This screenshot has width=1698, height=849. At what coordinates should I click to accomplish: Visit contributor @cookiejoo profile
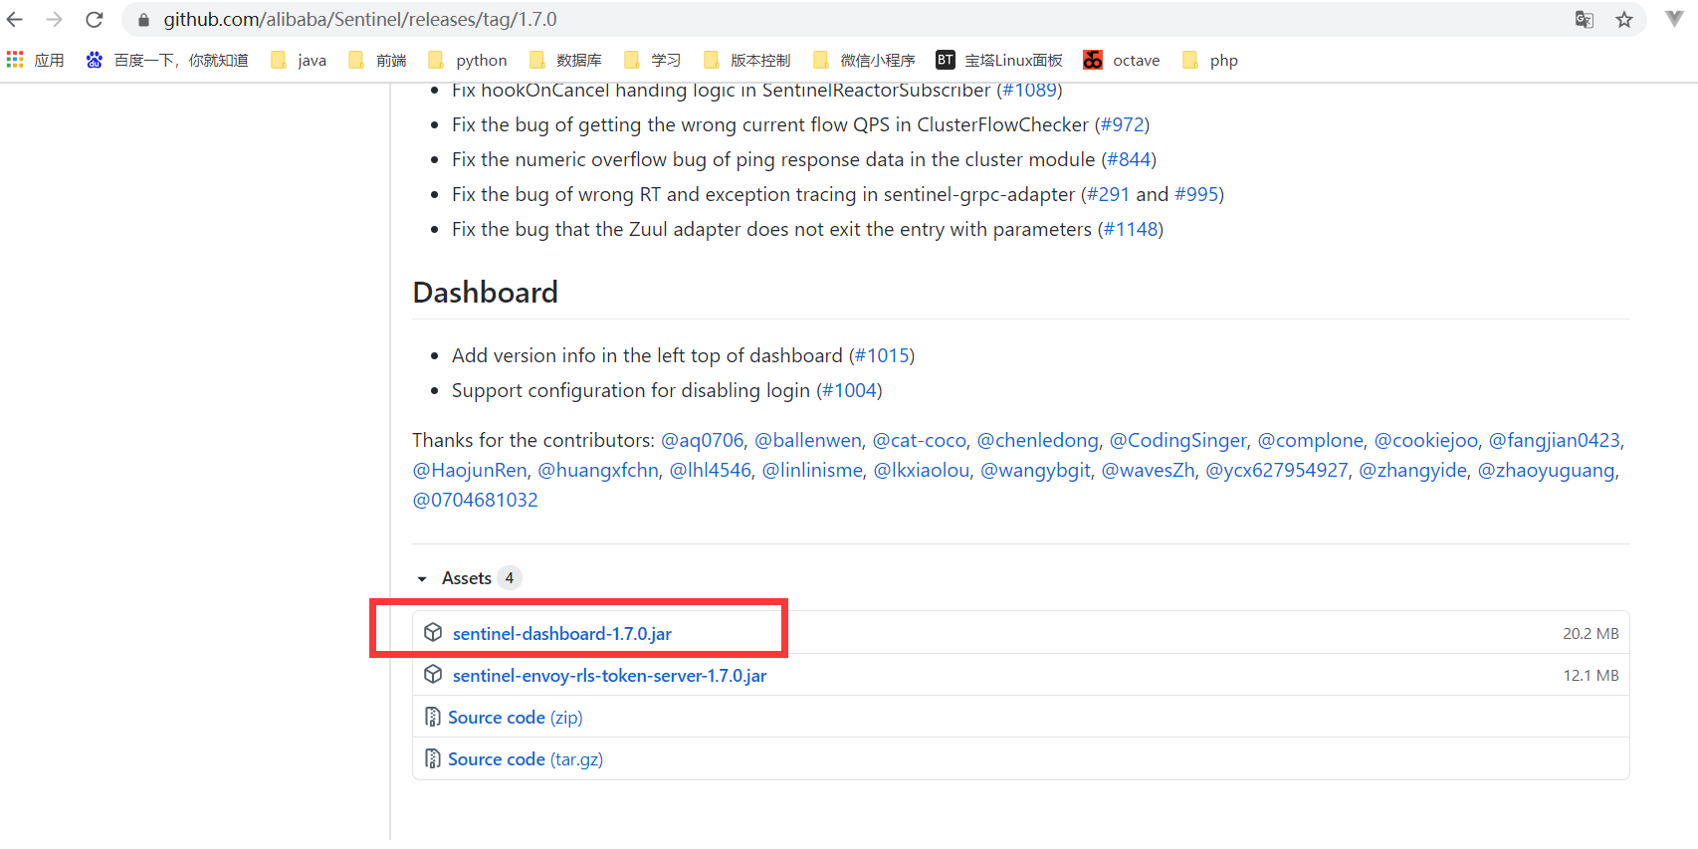tap(1426, 440)
